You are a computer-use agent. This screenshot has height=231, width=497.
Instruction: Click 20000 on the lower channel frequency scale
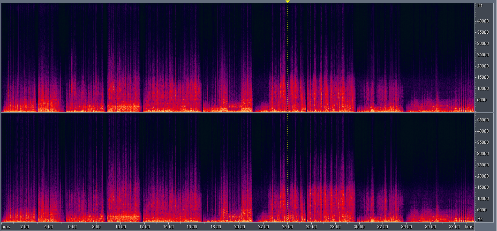click(483, 176)
